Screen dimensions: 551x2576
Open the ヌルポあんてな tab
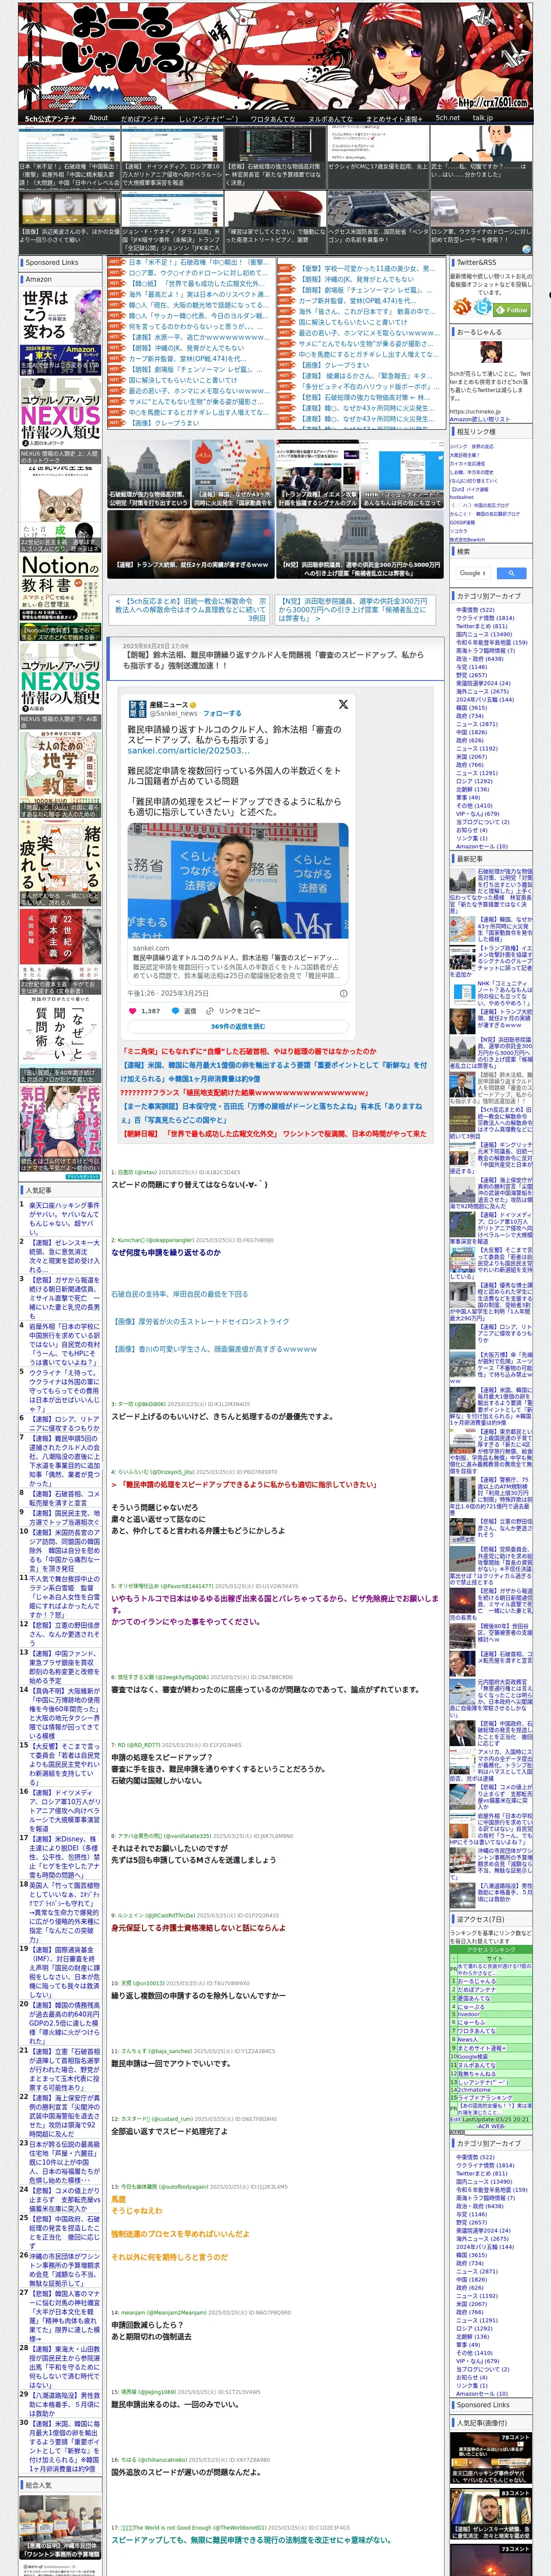(330, 118)
